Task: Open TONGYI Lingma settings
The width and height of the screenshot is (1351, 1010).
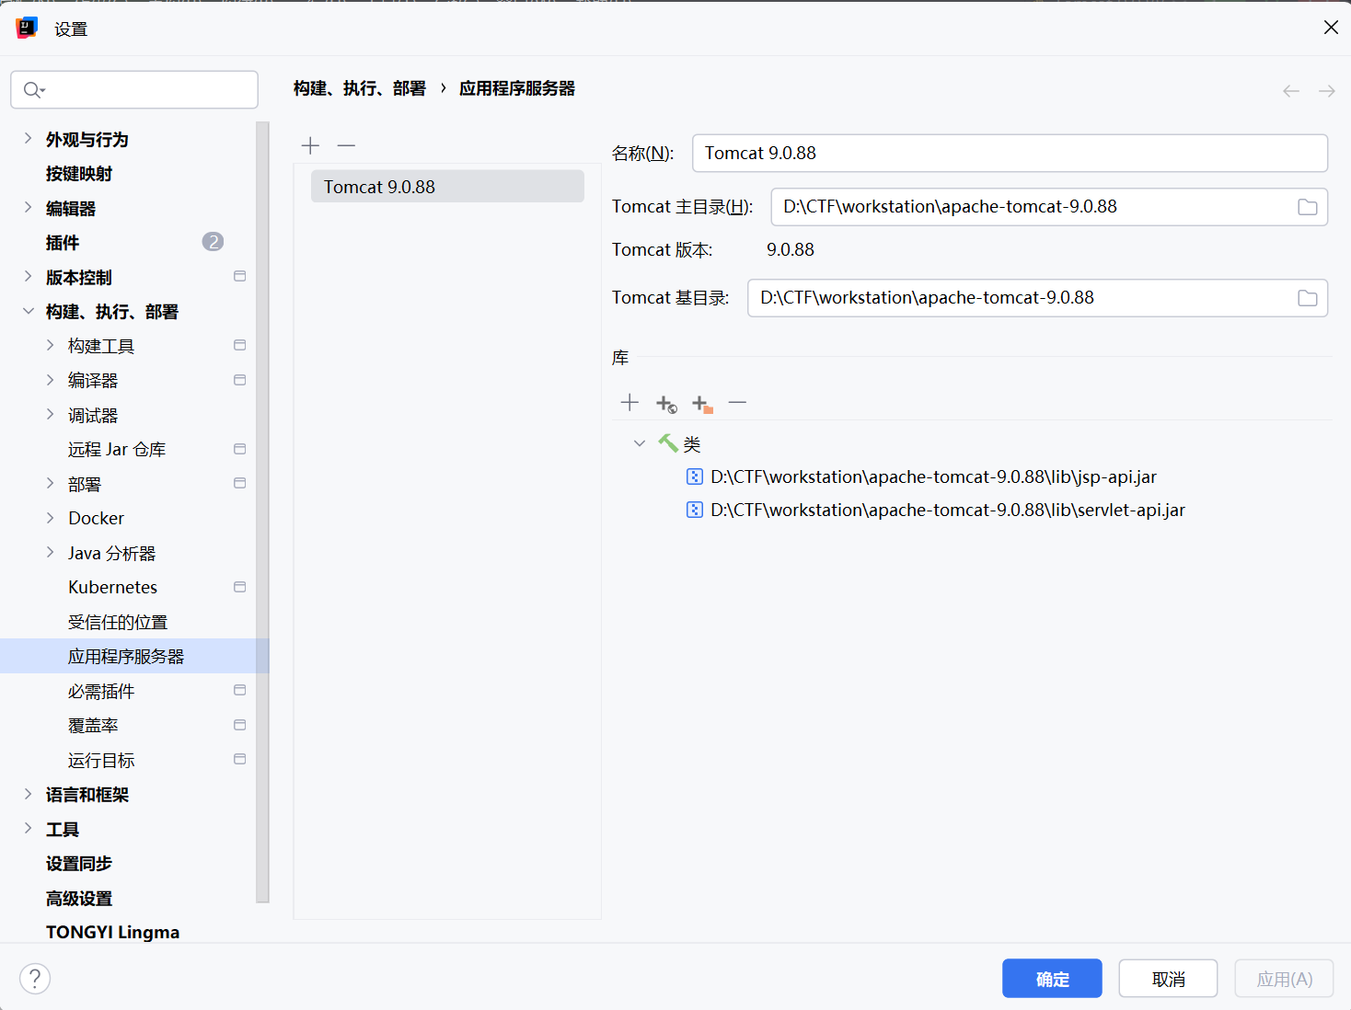Action: click(x=112, y=932)
